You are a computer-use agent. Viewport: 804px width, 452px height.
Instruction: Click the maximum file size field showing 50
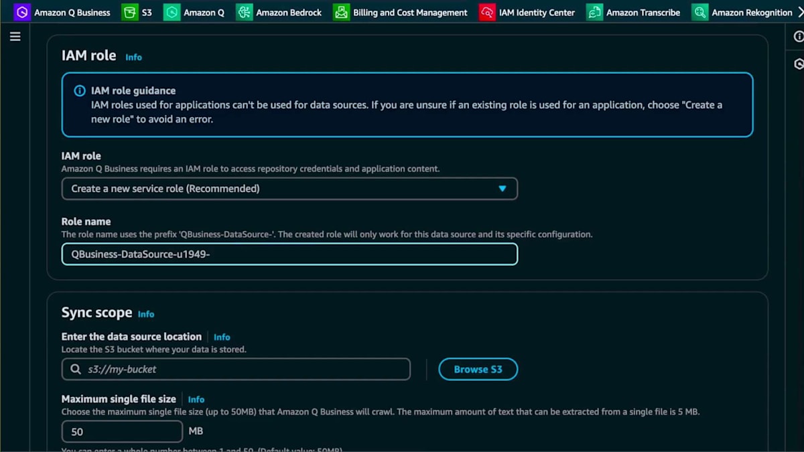122,432
